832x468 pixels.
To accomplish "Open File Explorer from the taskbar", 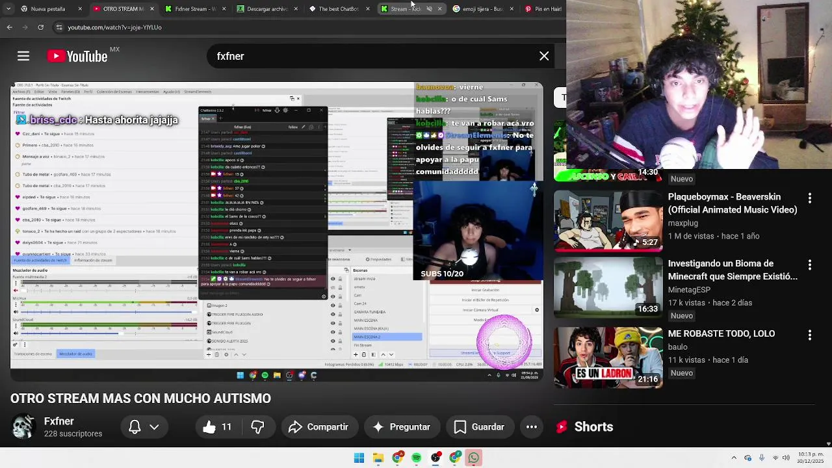I will pos(378,458).
